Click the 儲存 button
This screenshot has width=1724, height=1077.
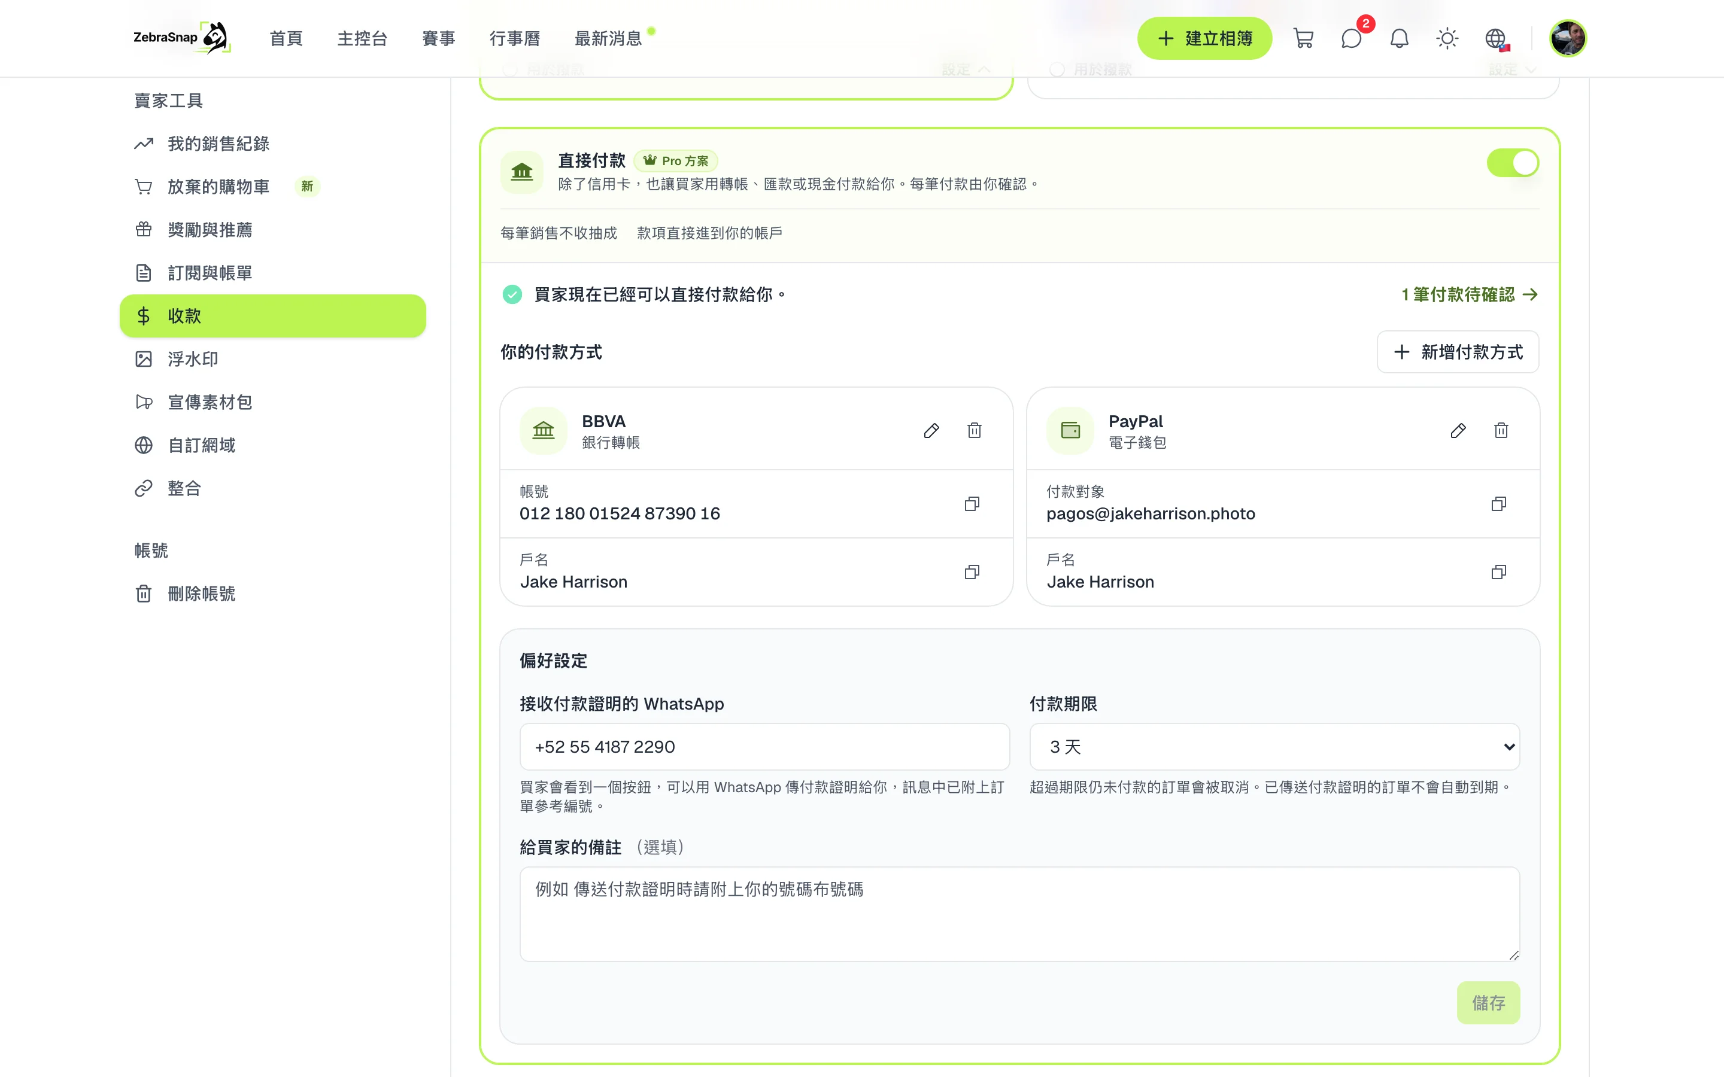[1488, 1003]
